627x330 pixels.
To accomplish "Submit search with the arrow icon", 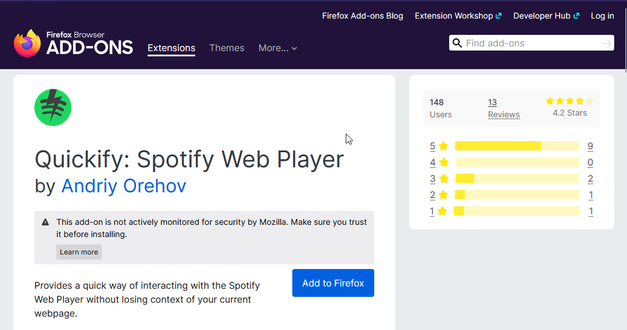I will pos(607,43).
